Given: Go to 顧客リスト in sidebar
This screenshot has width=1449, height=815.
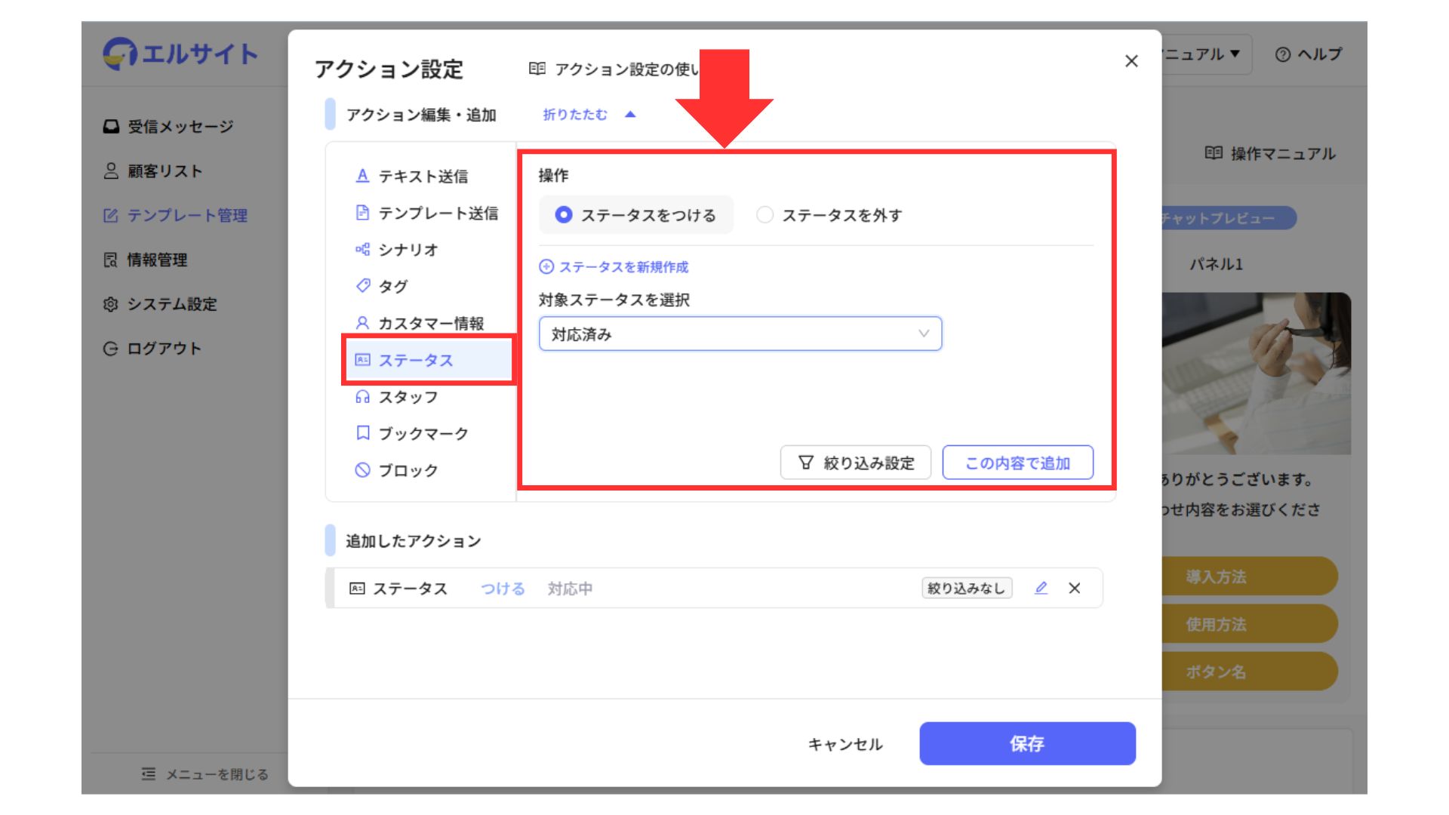Looking at the screenshot, I should tap(165, 171).
